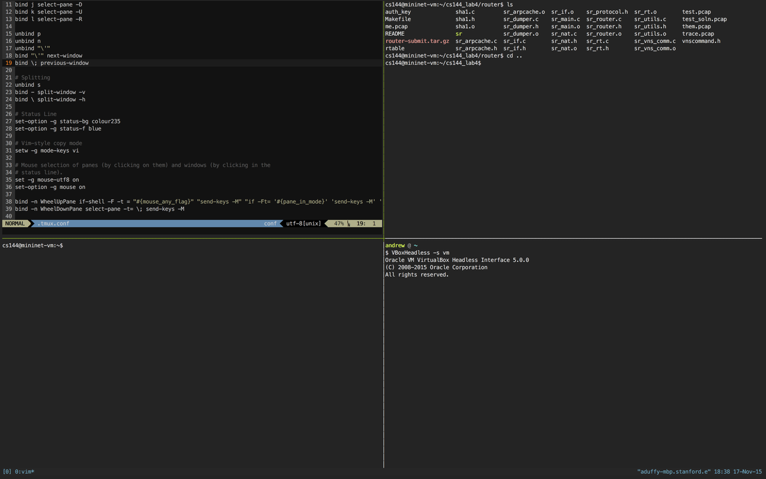
Task: Click sha1.c in the ls output
Action: [x=465, y=12]
